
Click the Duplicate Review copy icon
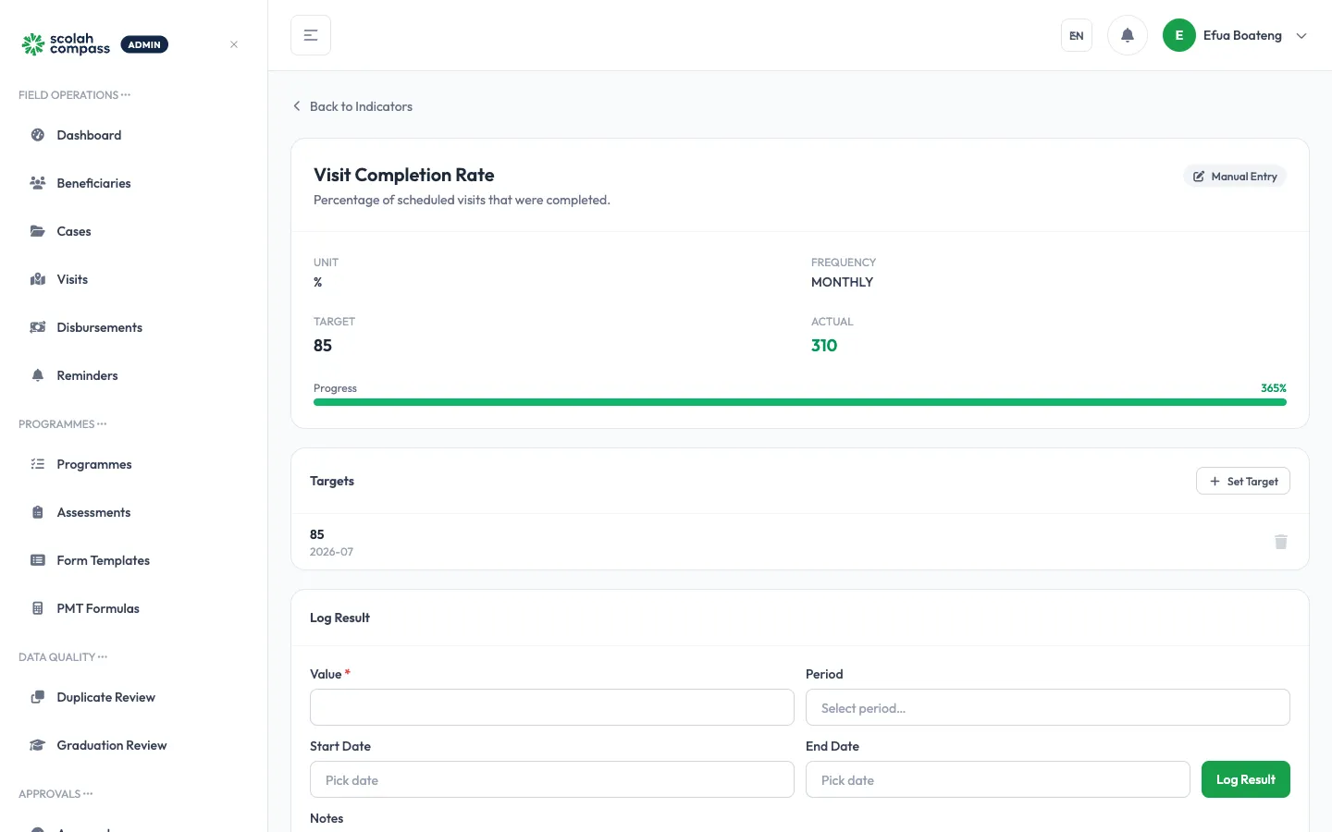tap(38, 697)
